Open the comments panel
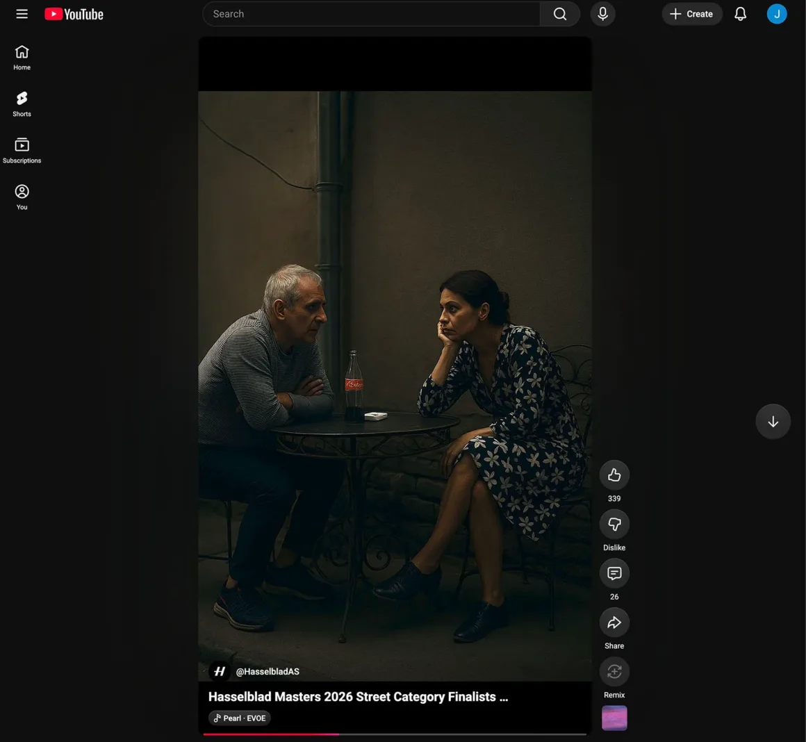Screen dimensions: 806x742 pos(614,573)
